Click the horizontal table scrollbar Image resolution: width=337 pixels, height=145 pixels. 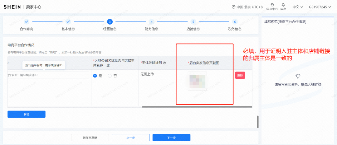pos(197,107)
